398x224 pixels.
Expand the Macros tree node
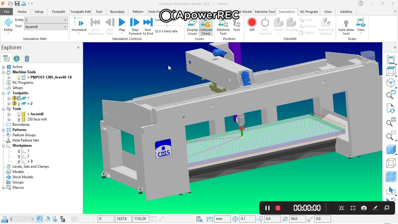coord(3,188)
